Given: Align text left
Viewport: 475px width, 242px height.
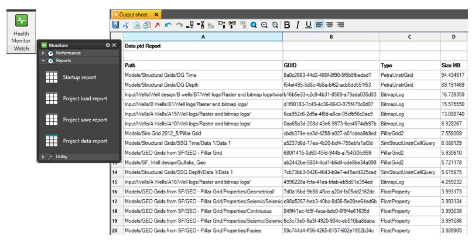Looking at the screenshot, I should 319,25.
